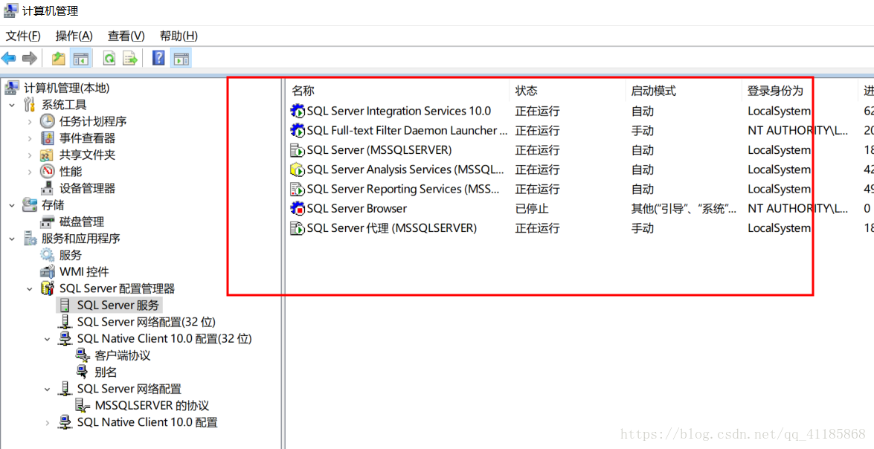Select the SQL Server 服务 tree item
The width and height of the screenshot is (874, 449).
pyautogui.click(x=118, y=306)
